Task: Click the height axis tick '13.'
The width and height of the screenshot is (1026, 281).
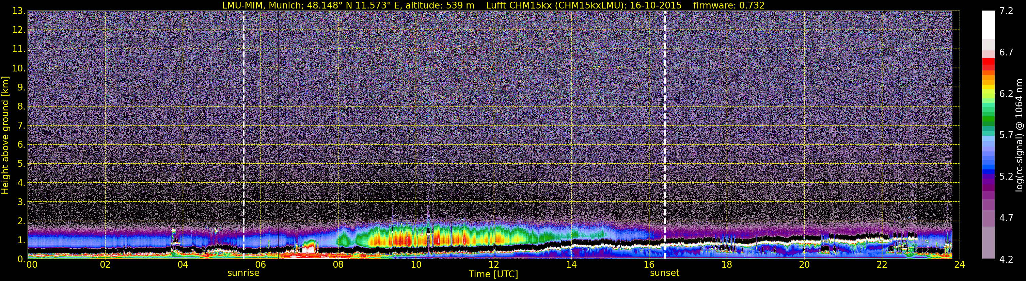Action: coord(19,11)
